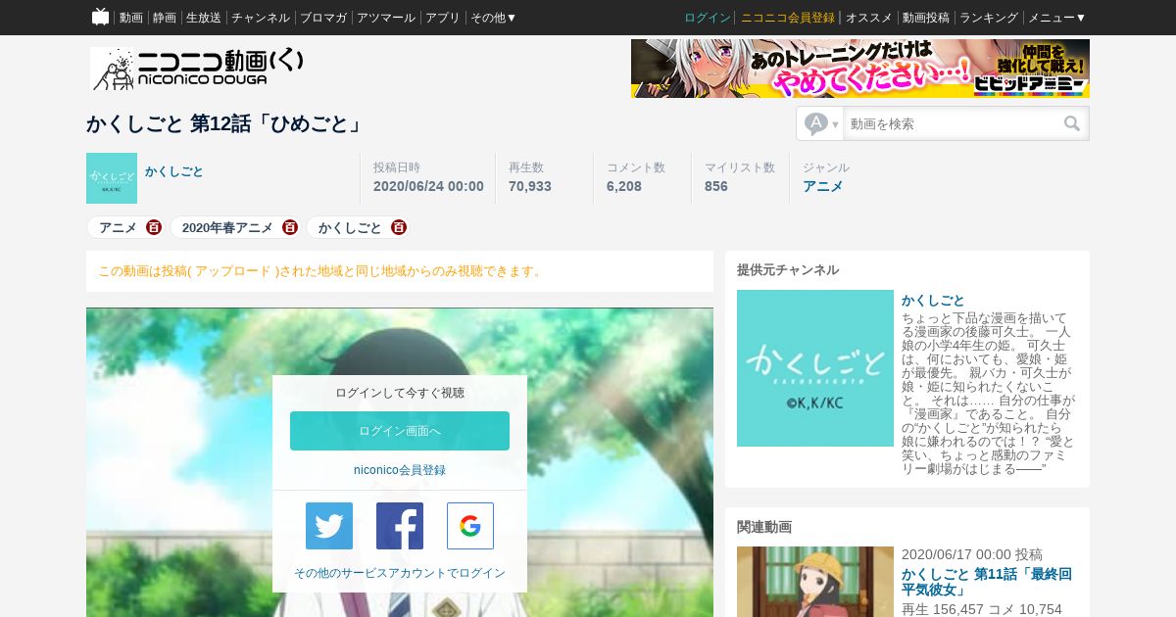
Task: Open the チャンネル menu item
Action: coord(261,18)
